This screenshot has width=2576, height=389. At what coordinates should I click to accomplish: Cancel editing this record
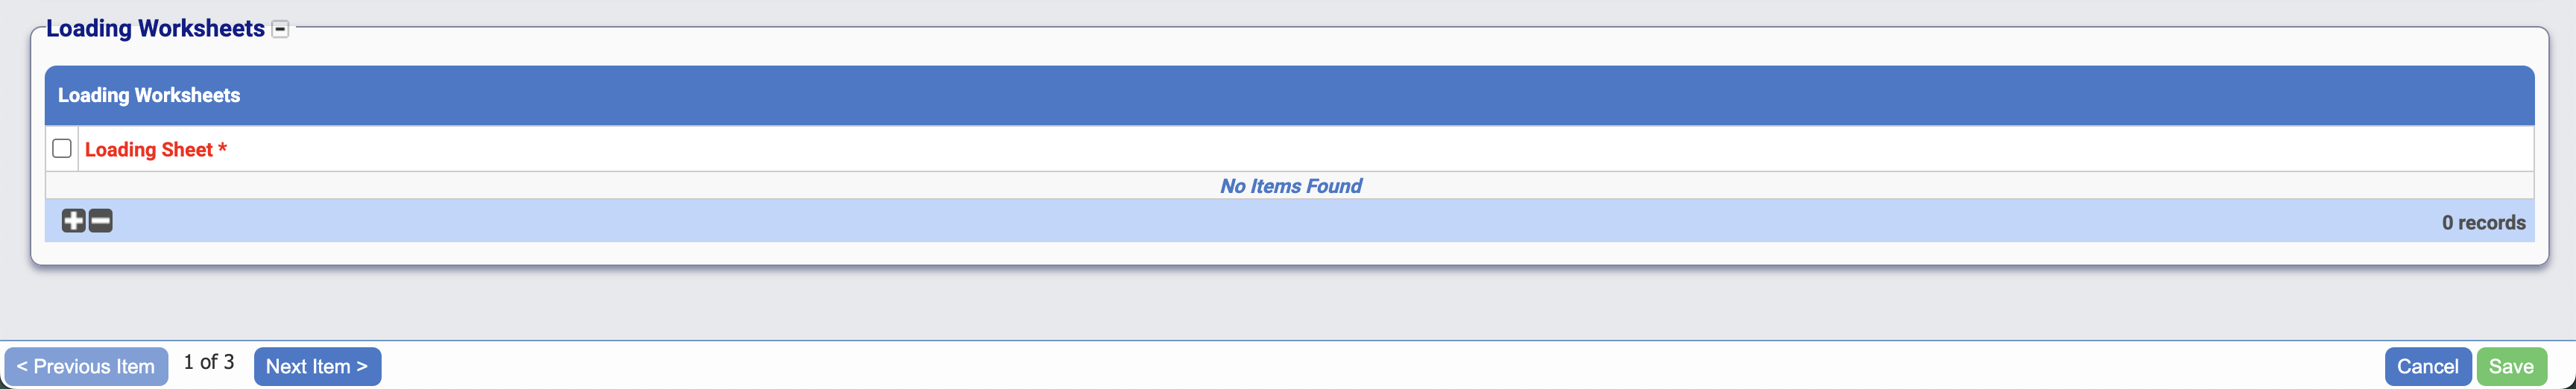point(2427,367)
